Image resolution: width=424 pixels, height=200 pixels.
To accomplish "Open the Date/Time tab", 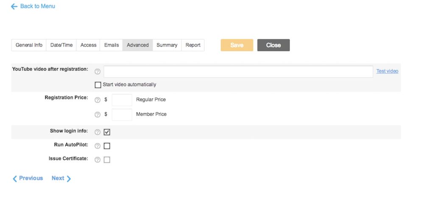I will coord(61,45).
